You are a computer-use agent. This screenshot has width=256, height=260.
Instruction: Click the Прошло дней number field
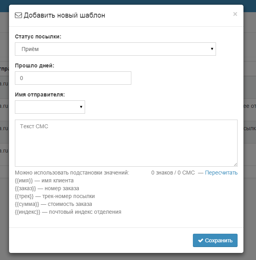[73, 78]
